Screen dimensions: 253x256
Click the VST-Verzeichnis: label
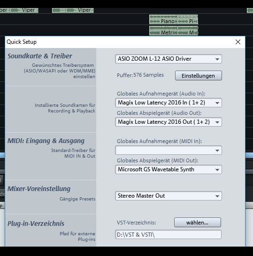pos(136,223)
